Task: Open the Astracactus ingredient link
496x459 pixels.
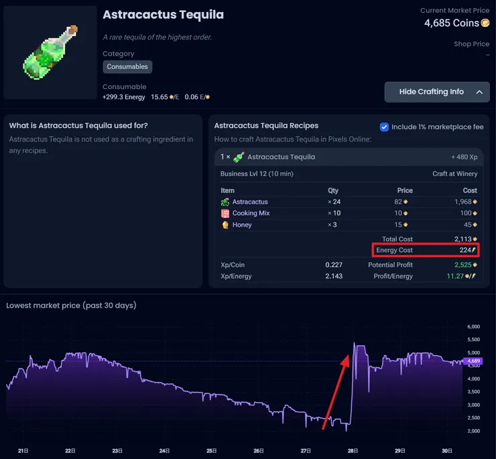Action: click(x=250, y=202)
